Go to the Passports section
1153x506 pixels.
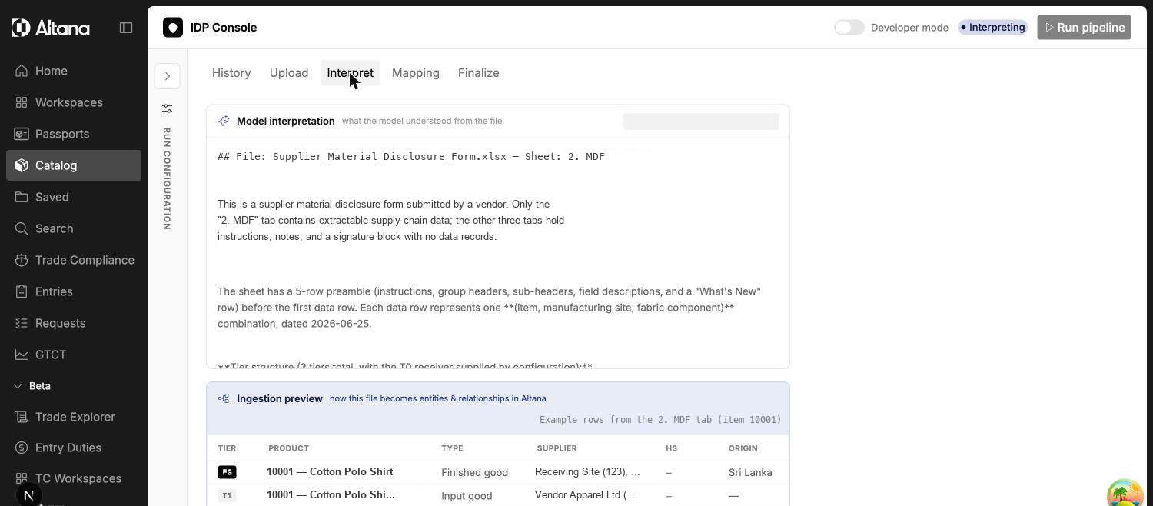(74, 134)
